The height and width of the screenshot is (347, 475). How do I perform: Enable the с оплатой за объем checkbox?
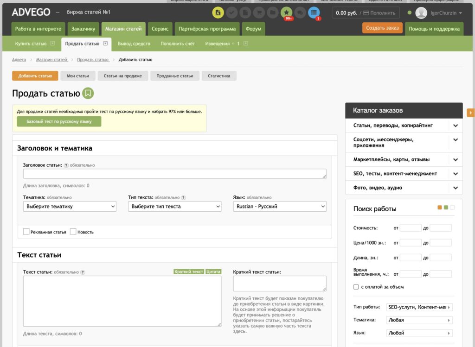(356, 287)
